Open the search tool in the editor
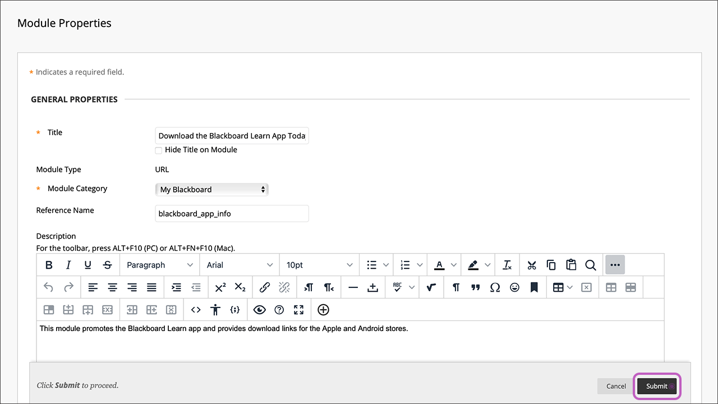718x404 pixels. pos(591,264)
